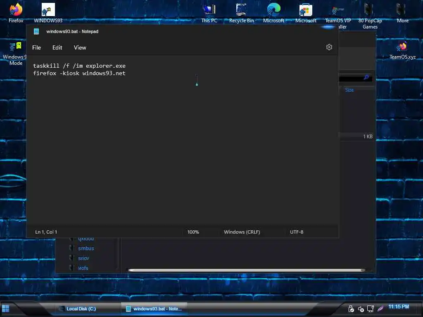423x317 pixels.
Task: Click the 100% zoom status entry
Action: tap(193, 232)
